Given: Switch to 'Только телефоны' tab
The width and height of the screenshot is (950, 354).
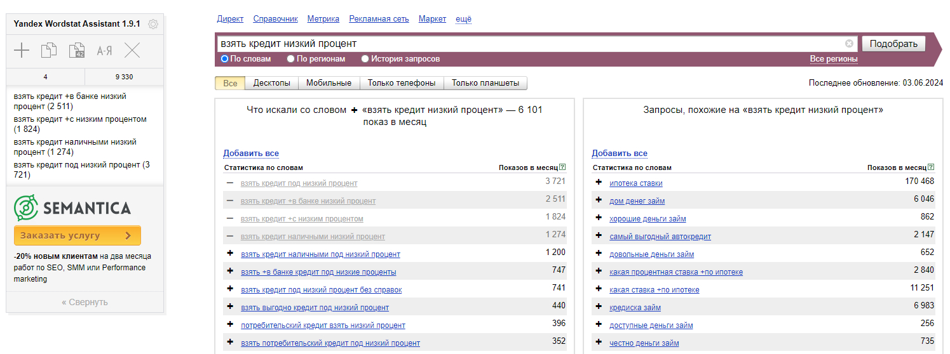Looking at the screenshot, I should [x=402, y=83].
